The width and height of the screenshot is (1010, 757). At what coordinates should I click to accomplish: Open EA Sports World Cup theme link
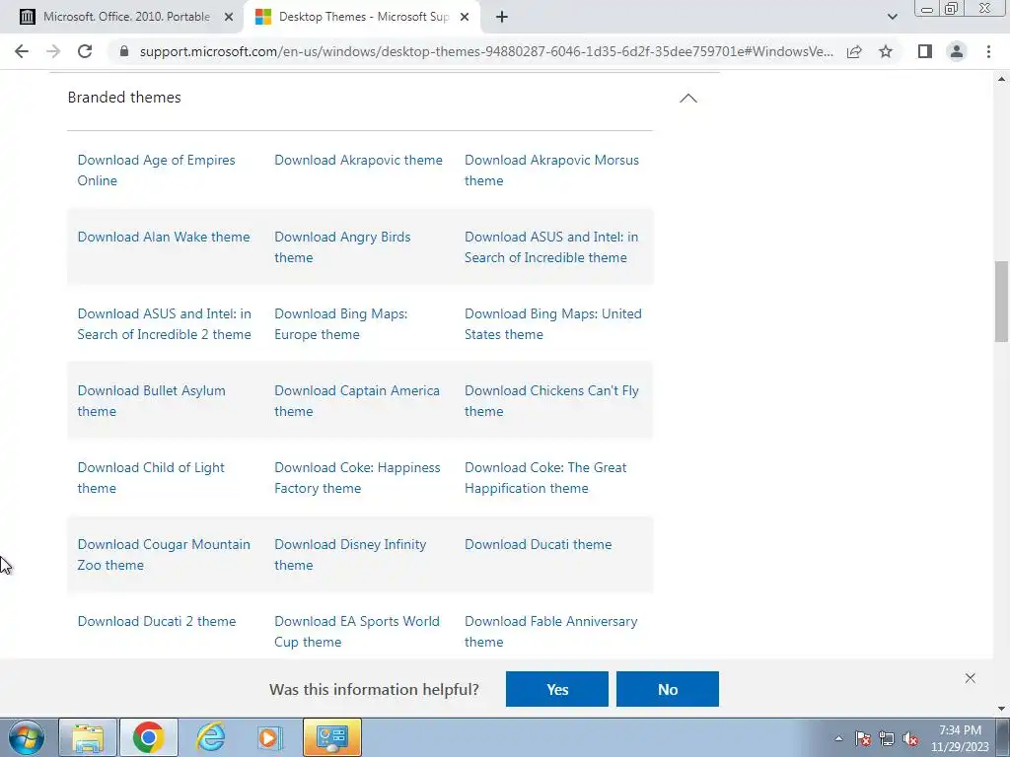(x=357, y=632)
